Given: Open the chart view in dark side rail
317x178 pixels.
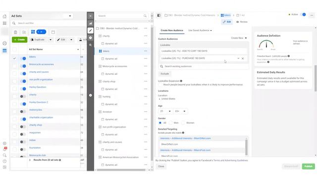Looking at the screenshot, I should (x=90, y=23).
